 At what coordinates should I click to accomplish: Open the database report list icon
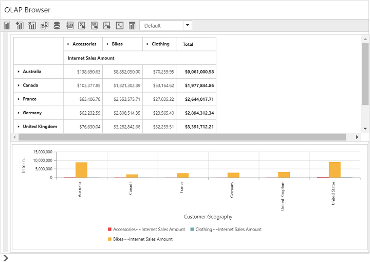[x=57, y=25]
